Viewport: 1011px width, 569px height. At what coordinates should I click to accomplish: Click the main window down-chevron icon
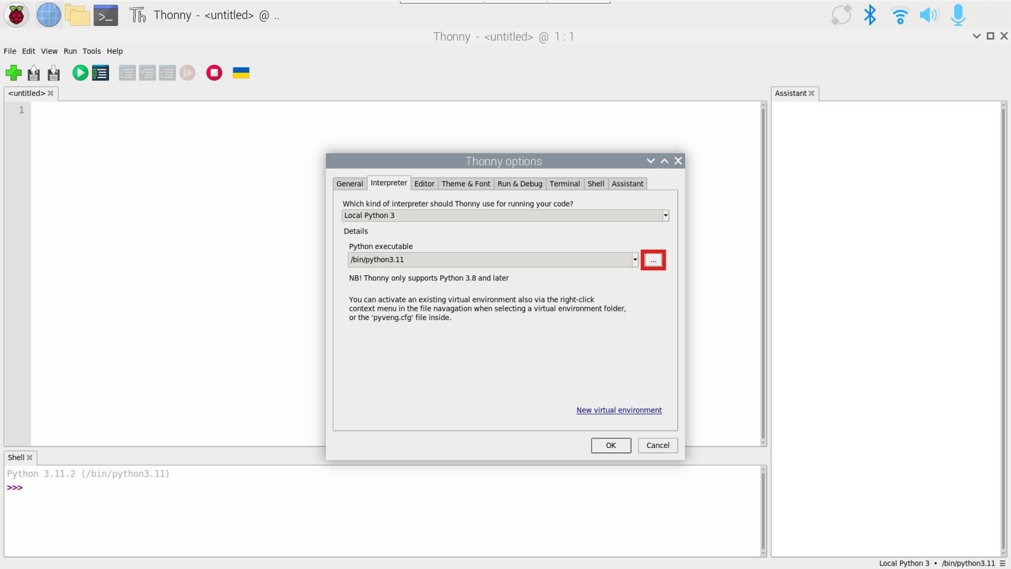point(977,36)
